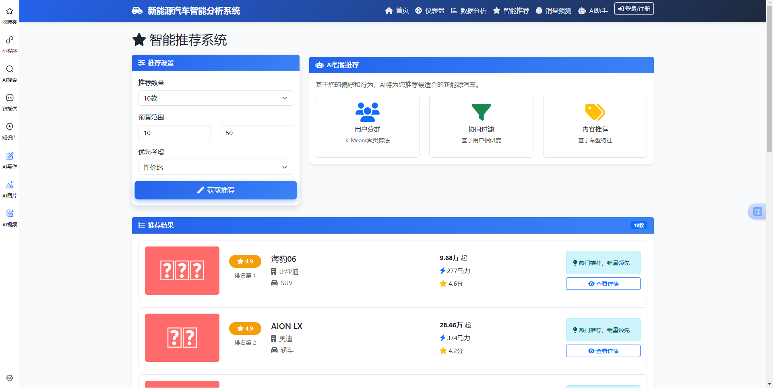This screenshot has width=773, height=388.
Task: Click the 协同过滤 funnel icon
Action: [x=481, y=112]
